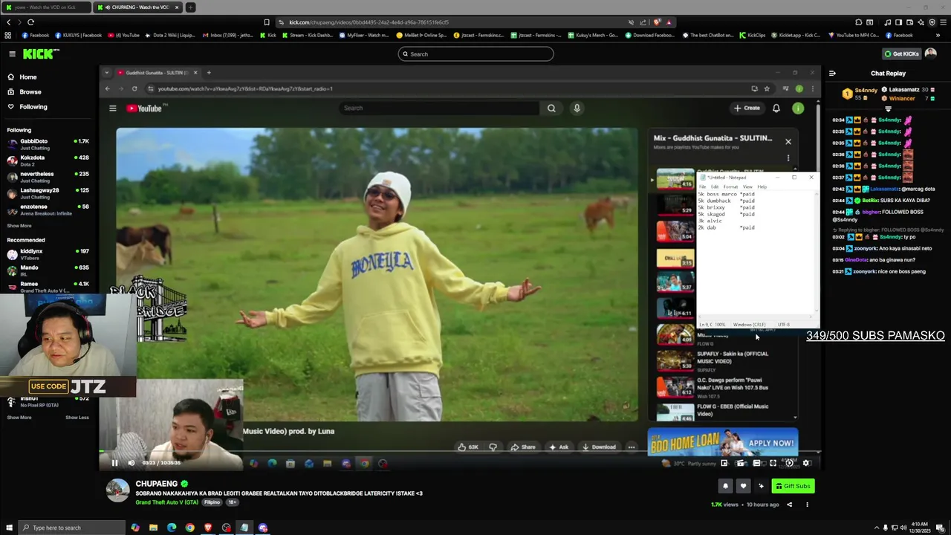Go to Home in Kick sidebar

click(27, 77)
